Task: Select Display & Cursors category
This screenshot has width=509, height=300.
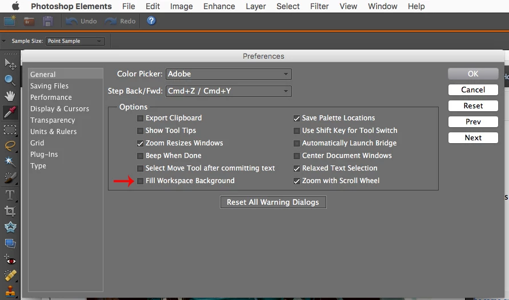Action: pos(60,109)
